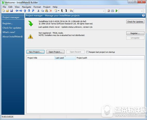Open the File menu
This screenshot has width=147, height=120.
[x=4, y=7]
